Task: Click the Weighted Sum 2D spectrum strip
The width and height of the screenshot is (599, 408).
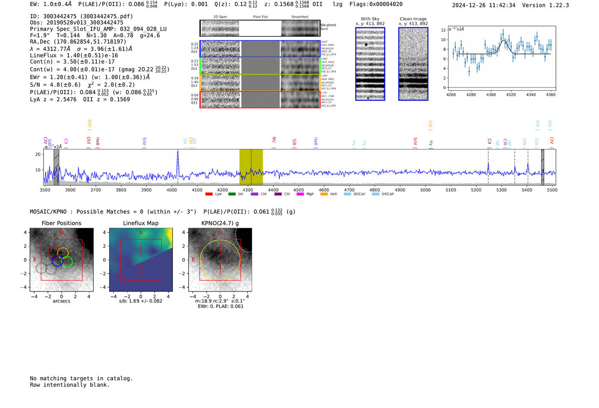Action: click(x=260, y=28)
